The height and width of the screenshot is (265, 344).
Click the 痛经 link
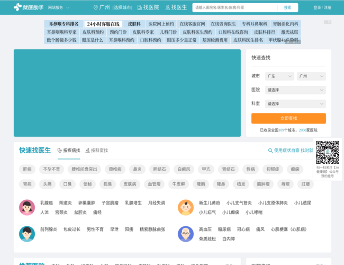(97, 213)
